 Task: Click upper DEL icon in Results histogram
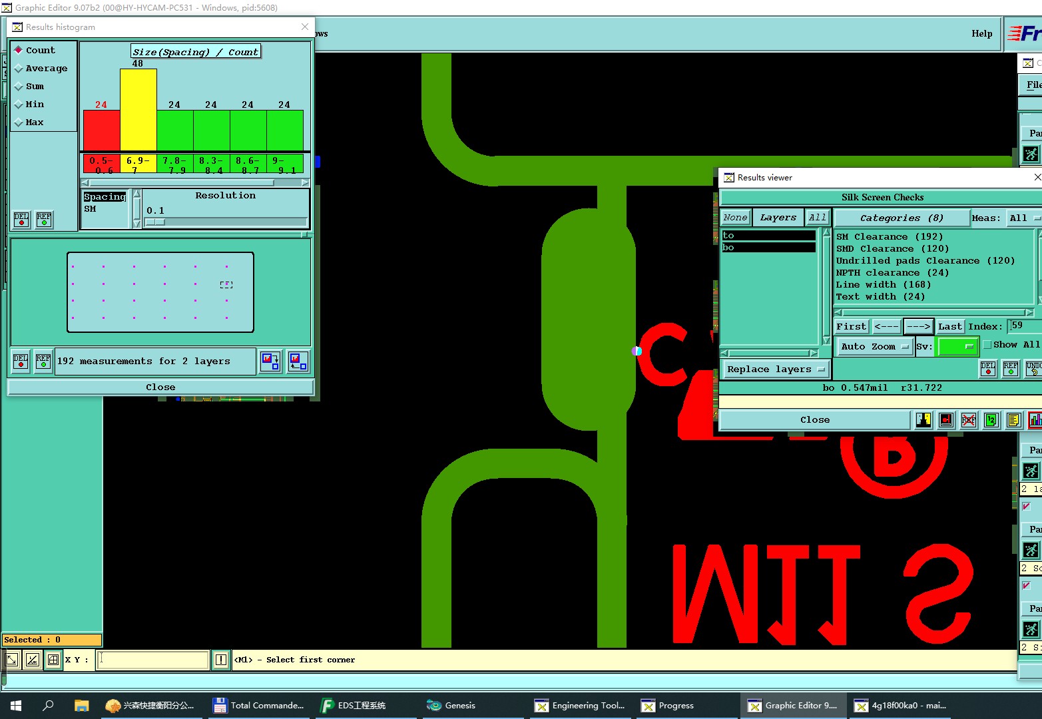pyautogui.click(x=21, y=219)
